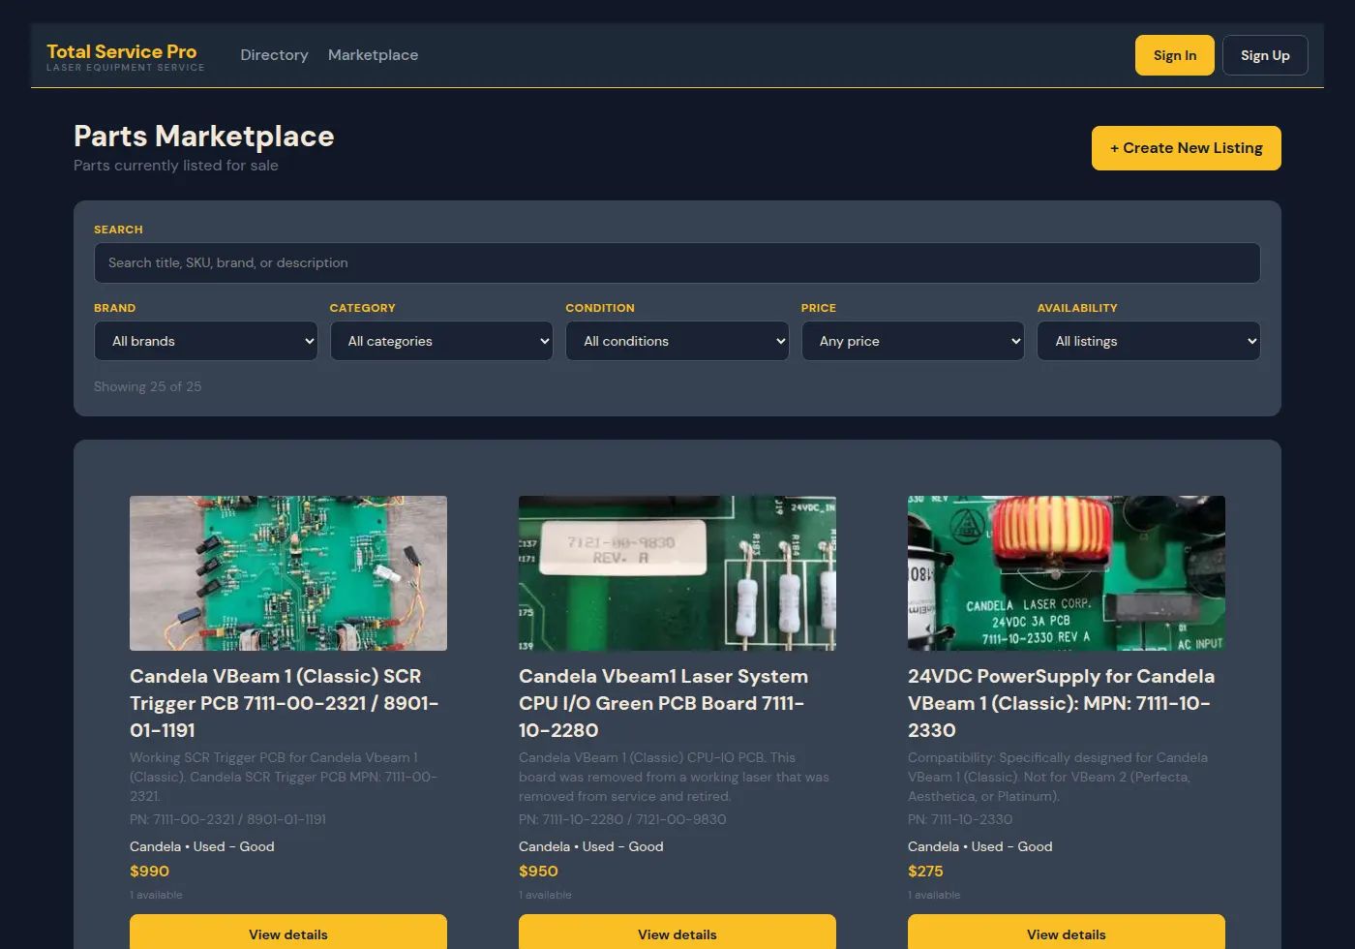1355x949 pixels.
Task: Click the 'Showing 25 of 25' text
Action: point(148,386)
